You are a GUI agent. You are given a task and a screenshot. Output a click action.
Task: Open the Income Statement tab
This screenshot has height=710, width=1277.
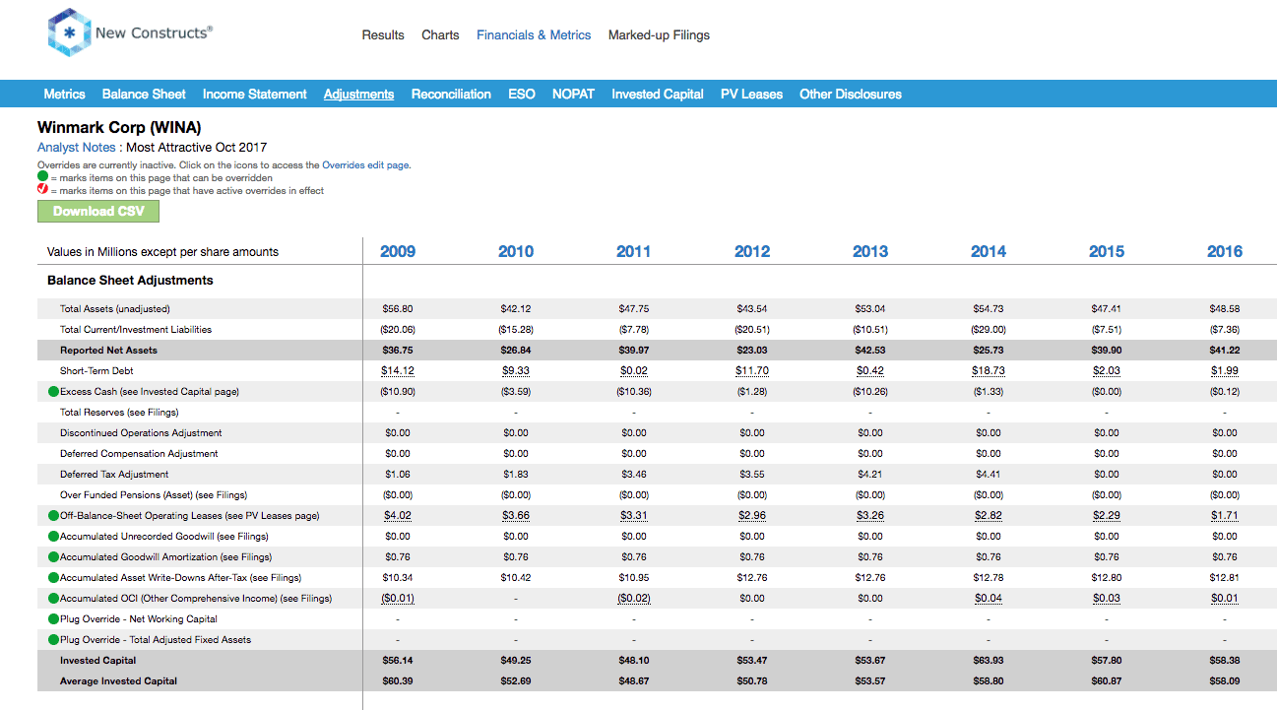pyautogui.click(x=254, y=94)
